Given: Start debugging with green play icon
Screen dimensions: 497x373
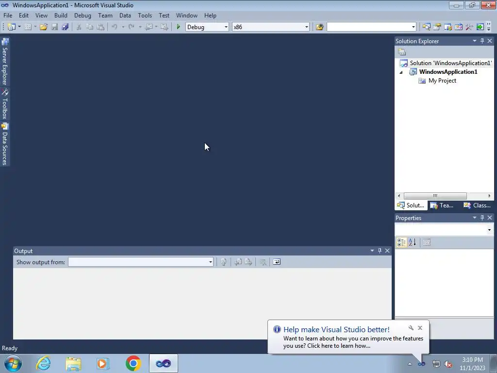Looking at the screenshot, I should [178, 27].
